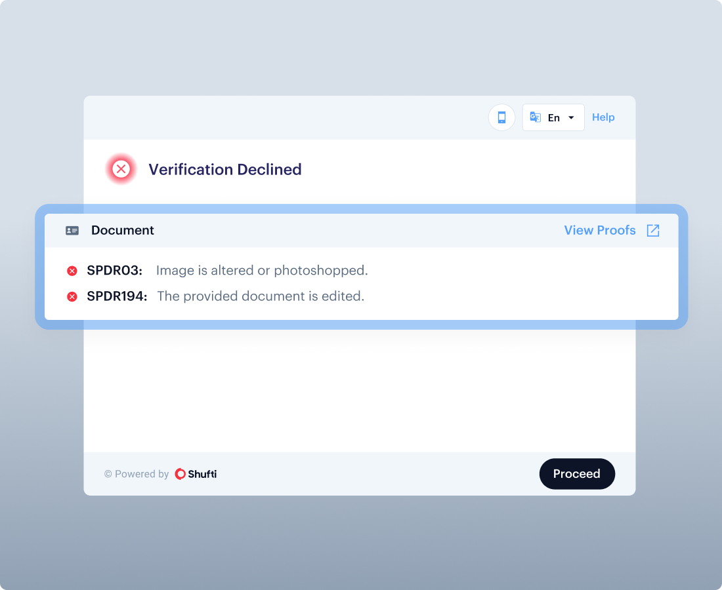
Task: Select the Verification Declined heading
Action: (225, 169)
